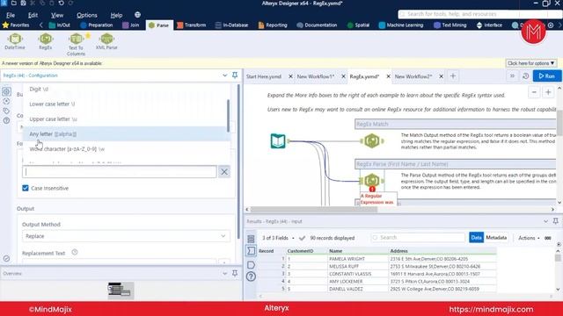This screenshot has height=316, width=563.
Task: Click the RegEx Match tool on canvas
Action: 372,140
